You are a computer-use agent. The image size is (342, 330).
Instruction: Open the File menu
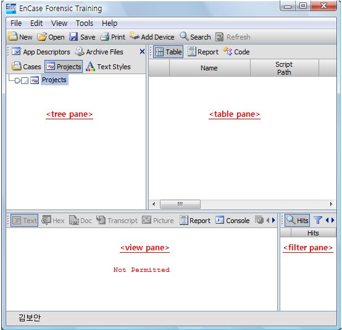[x=16, y=23]
